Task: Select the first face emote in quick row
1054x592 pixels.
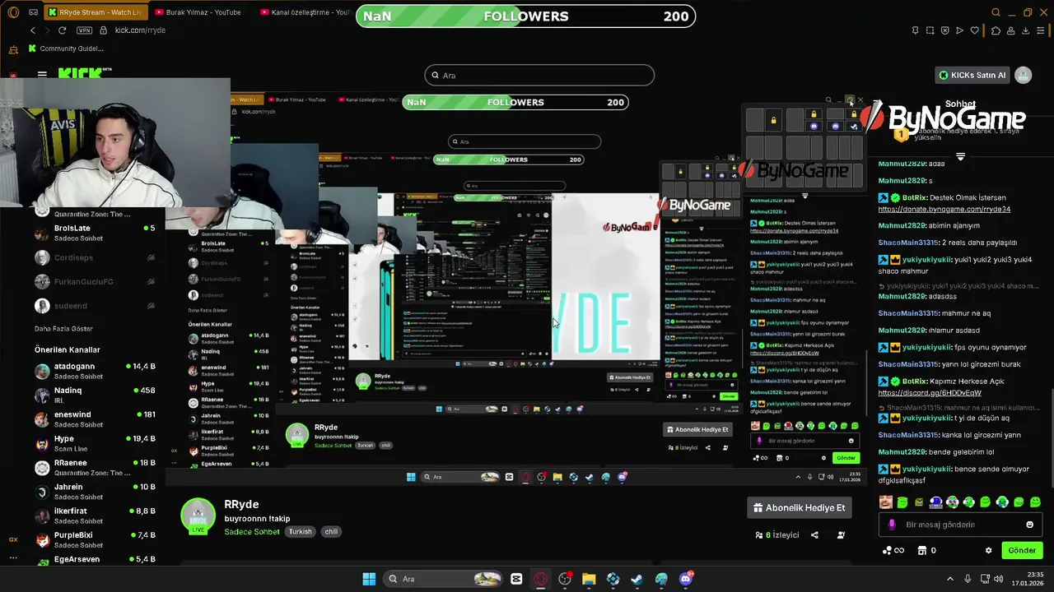Action: pyautogui.click(x=886, y=502)
